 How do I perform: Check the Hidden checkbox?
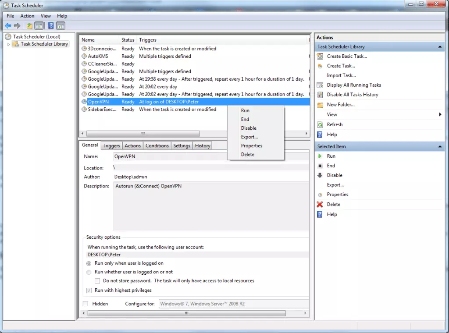(x=86, y=303)
